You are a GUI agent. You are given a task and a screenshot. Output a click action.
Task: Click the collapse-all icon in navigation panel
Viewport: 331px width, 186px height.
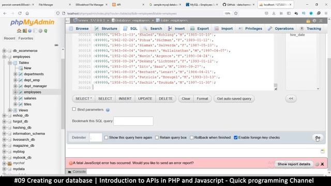[56, 45]
